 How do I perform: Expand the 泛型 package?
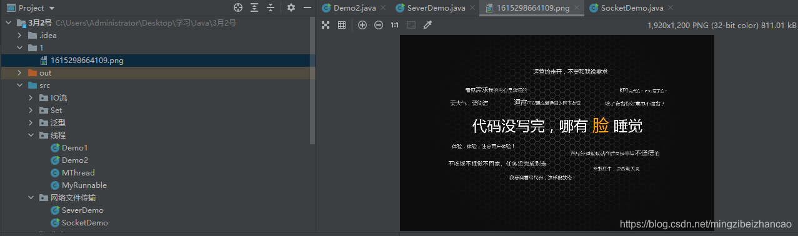[31, 122]
